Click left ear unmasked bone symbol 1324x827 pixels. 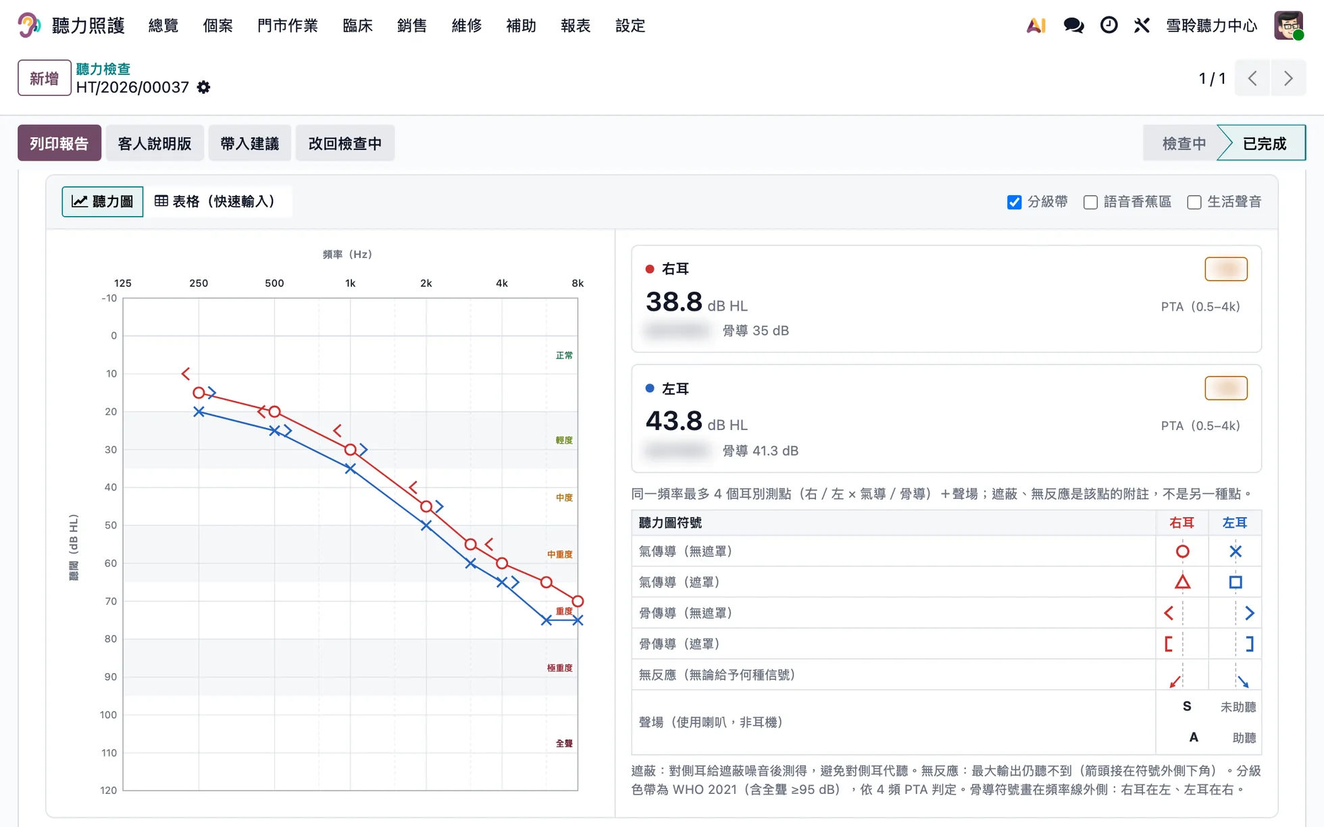[1250, 613]
